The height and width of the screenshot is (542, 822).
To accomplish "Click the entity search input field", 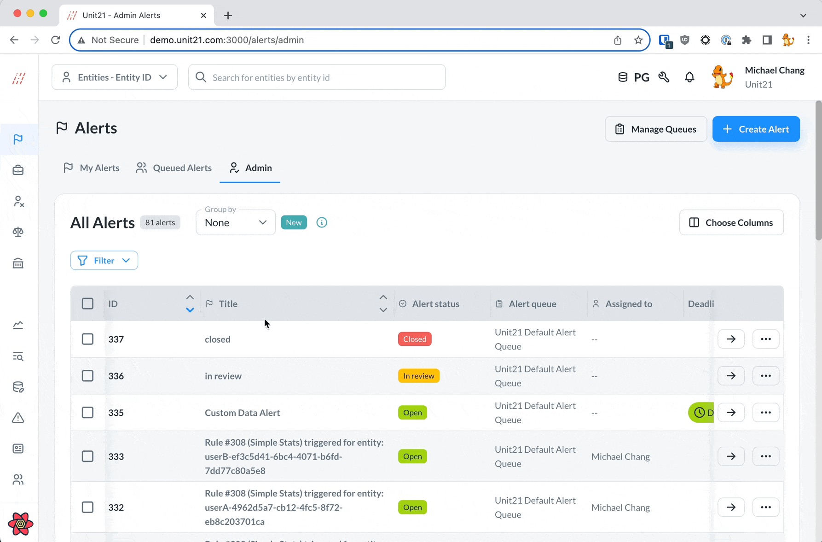I will 317,77.
